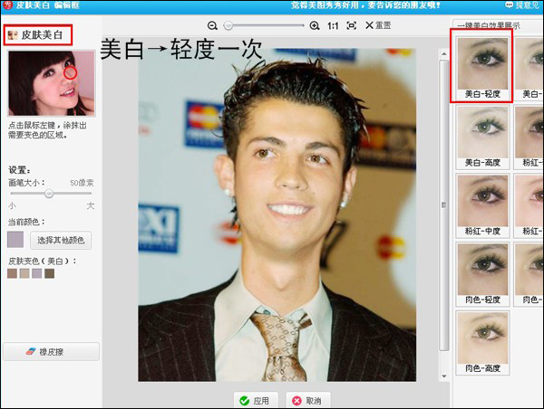Screen dimensions: 544x409
Task: Set view to 1:1 actual size
Action: coord(333,25)
